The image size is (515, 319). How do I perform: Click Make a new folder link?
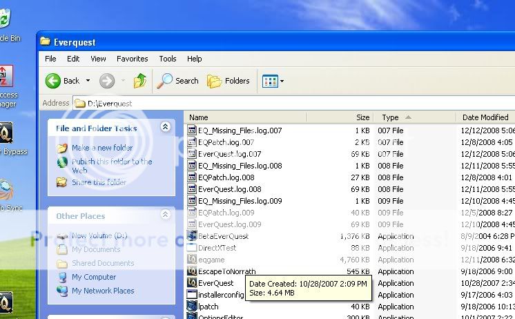click(102, 148)
